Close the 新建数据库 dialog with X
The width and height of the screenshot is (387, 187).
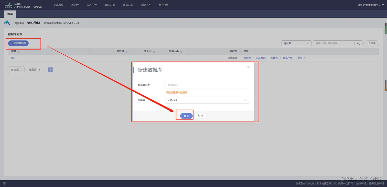pyautogui.click(x=248, y=67)
